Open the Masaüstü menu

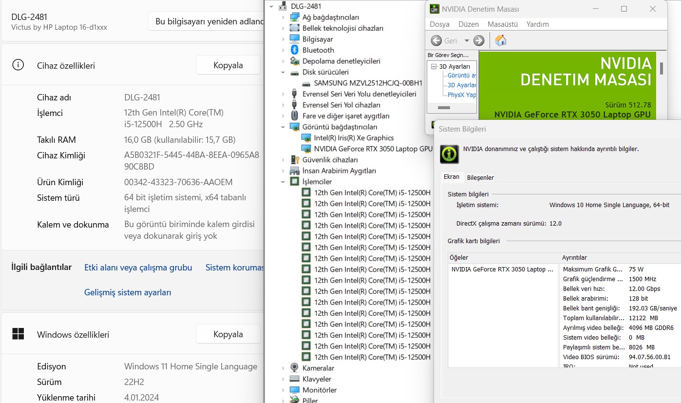pyautogui.click(x=502, y=24)
